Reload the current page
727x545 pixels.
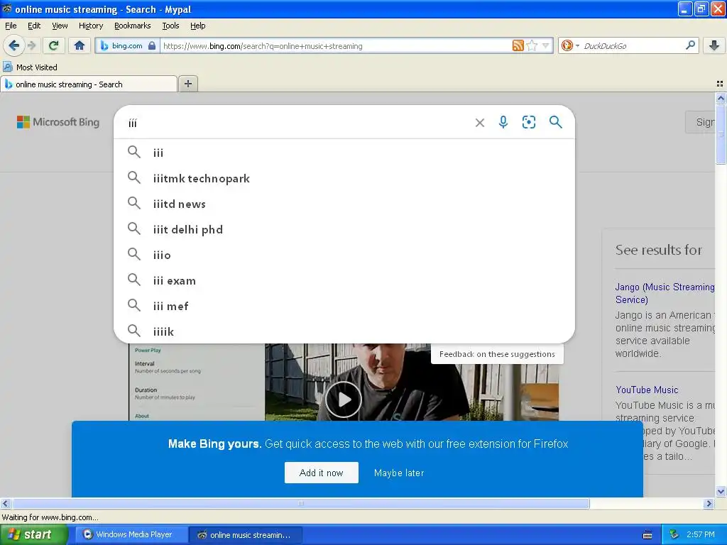coord(54,45)
